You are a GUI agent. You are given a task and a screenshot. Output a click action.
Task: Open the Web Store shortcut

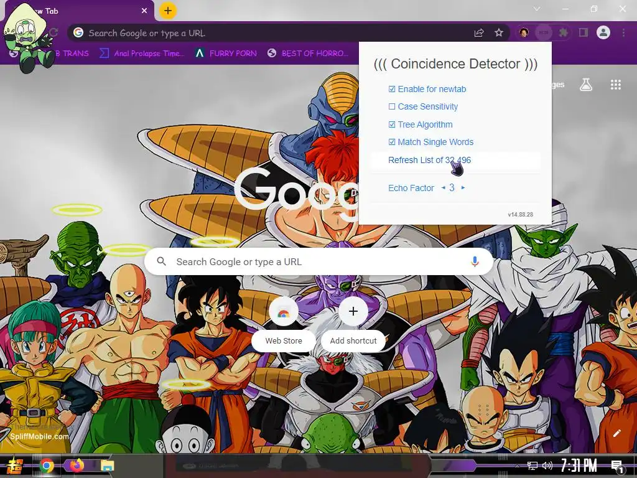click(x=284, y=323)
